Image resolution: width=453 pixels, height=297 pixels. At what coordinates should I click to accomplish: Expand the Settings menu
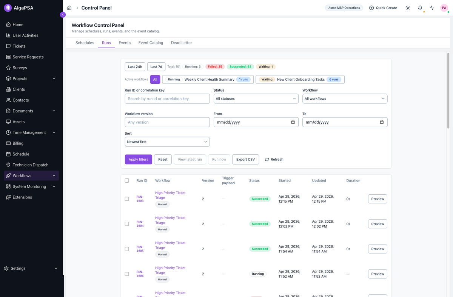click(31, 268)
